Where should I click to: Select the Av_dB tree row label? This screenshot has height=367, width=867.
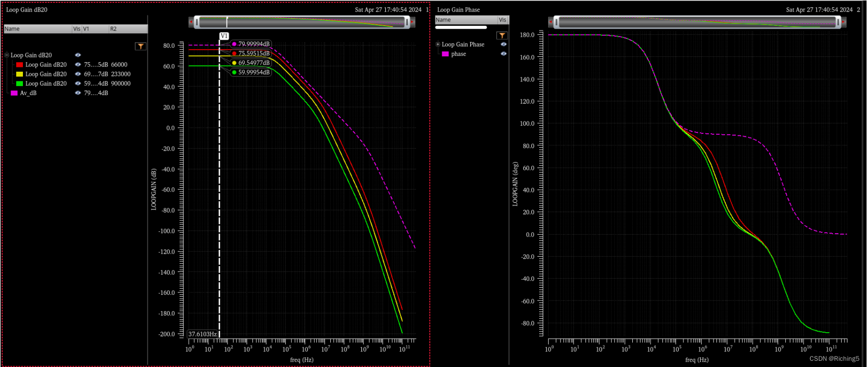[28, 93]
